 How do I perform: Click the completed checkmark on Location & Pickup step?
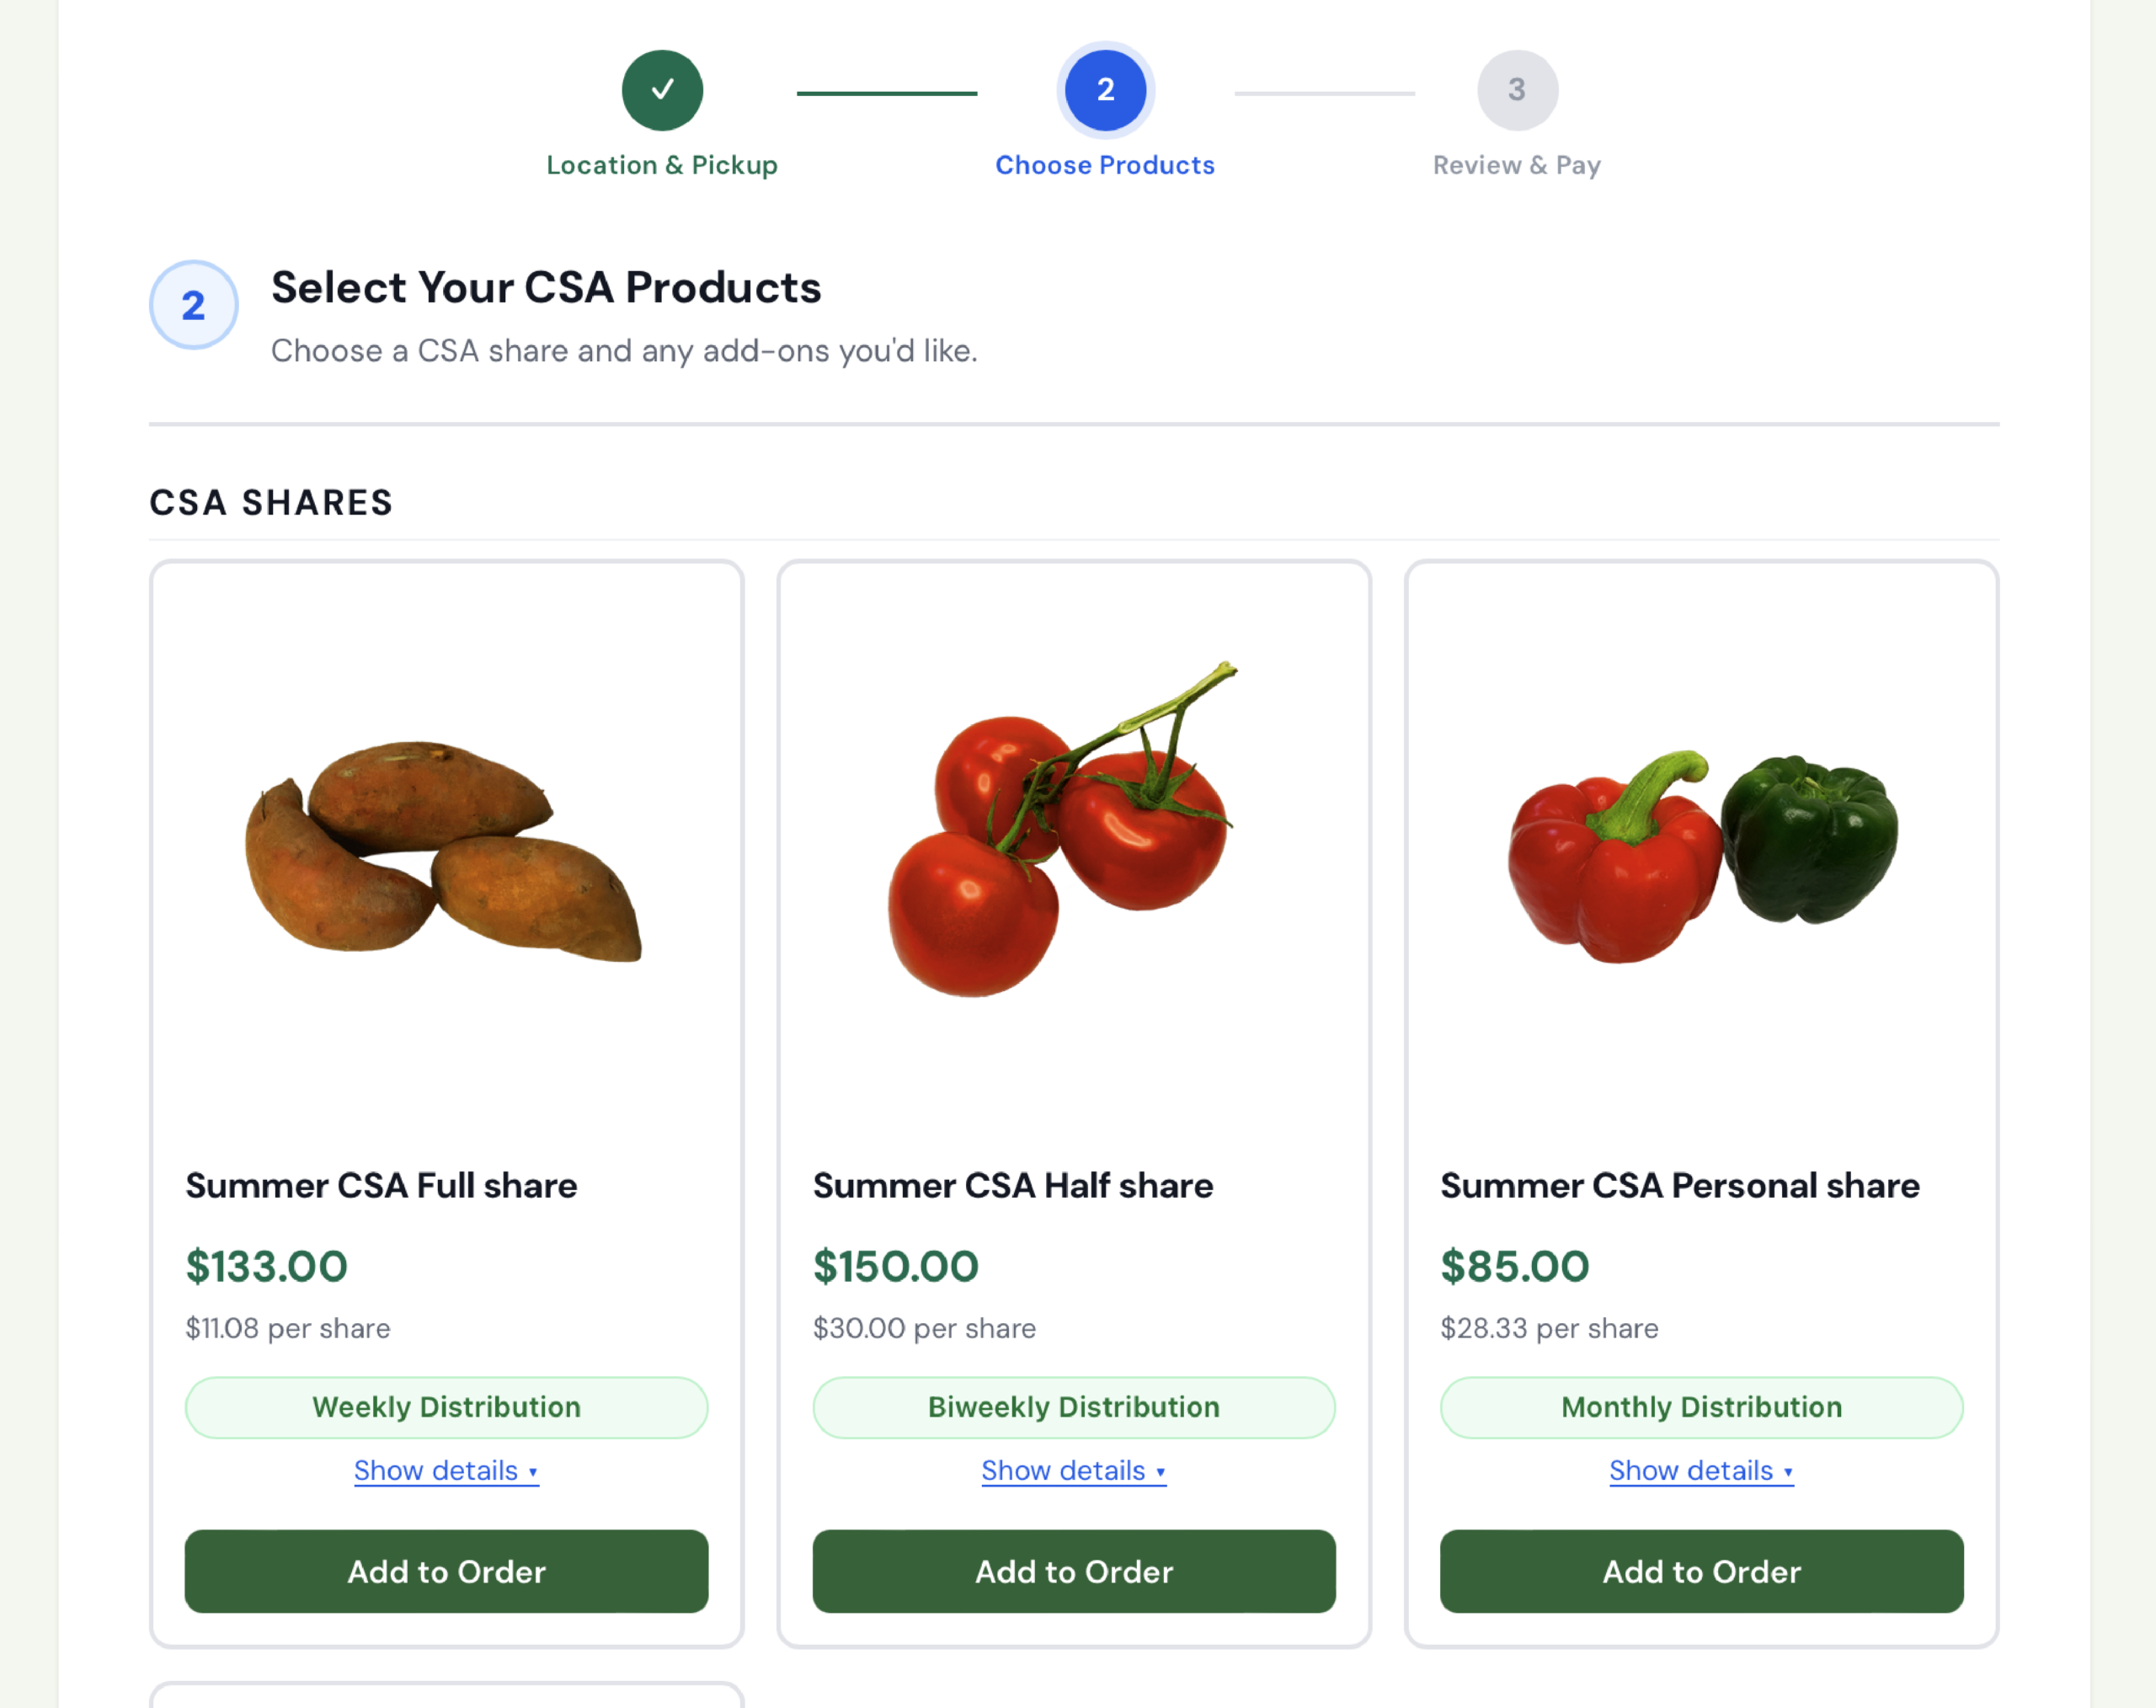(x=662, y=89)
